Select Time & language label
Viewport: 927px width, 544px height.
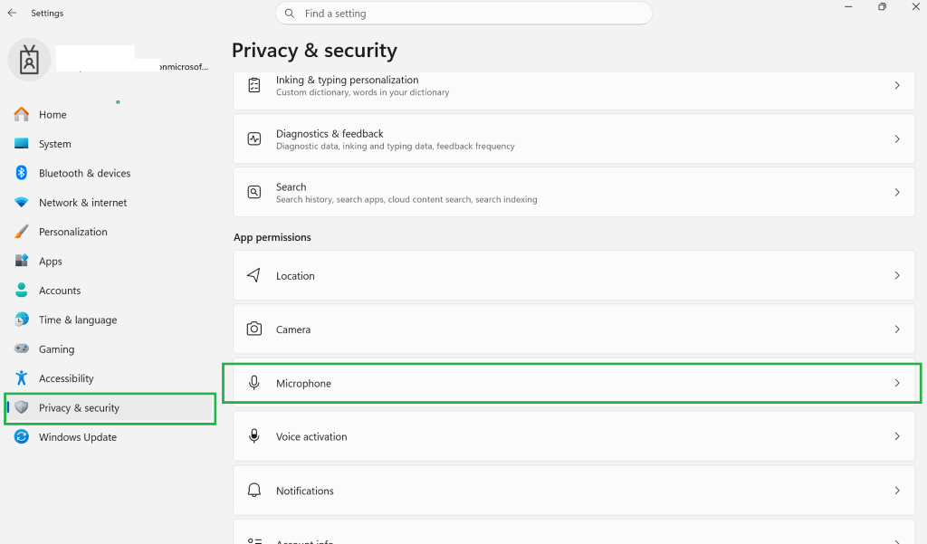[78, 320]
